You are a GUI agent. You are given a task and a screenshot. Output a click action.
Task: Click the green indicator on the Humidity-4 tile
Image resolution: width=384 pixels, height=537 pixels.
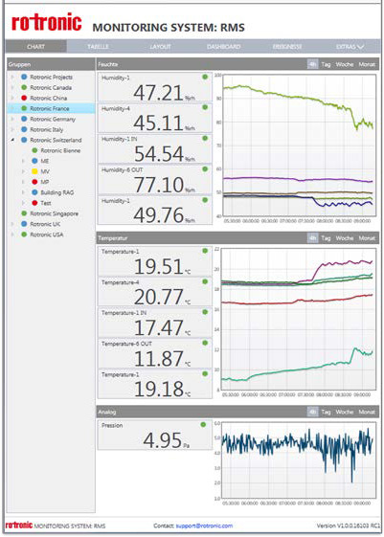coord(205,107)
